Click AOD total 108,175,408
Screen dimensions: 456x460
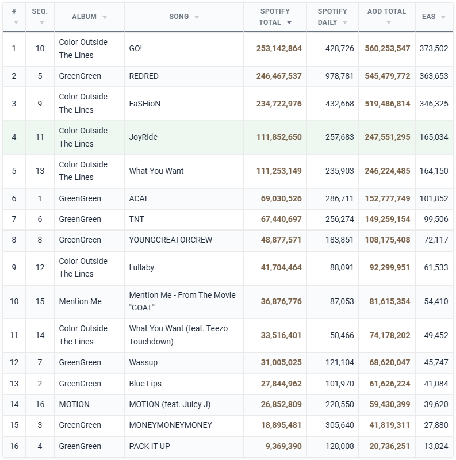tap(388, 240)
